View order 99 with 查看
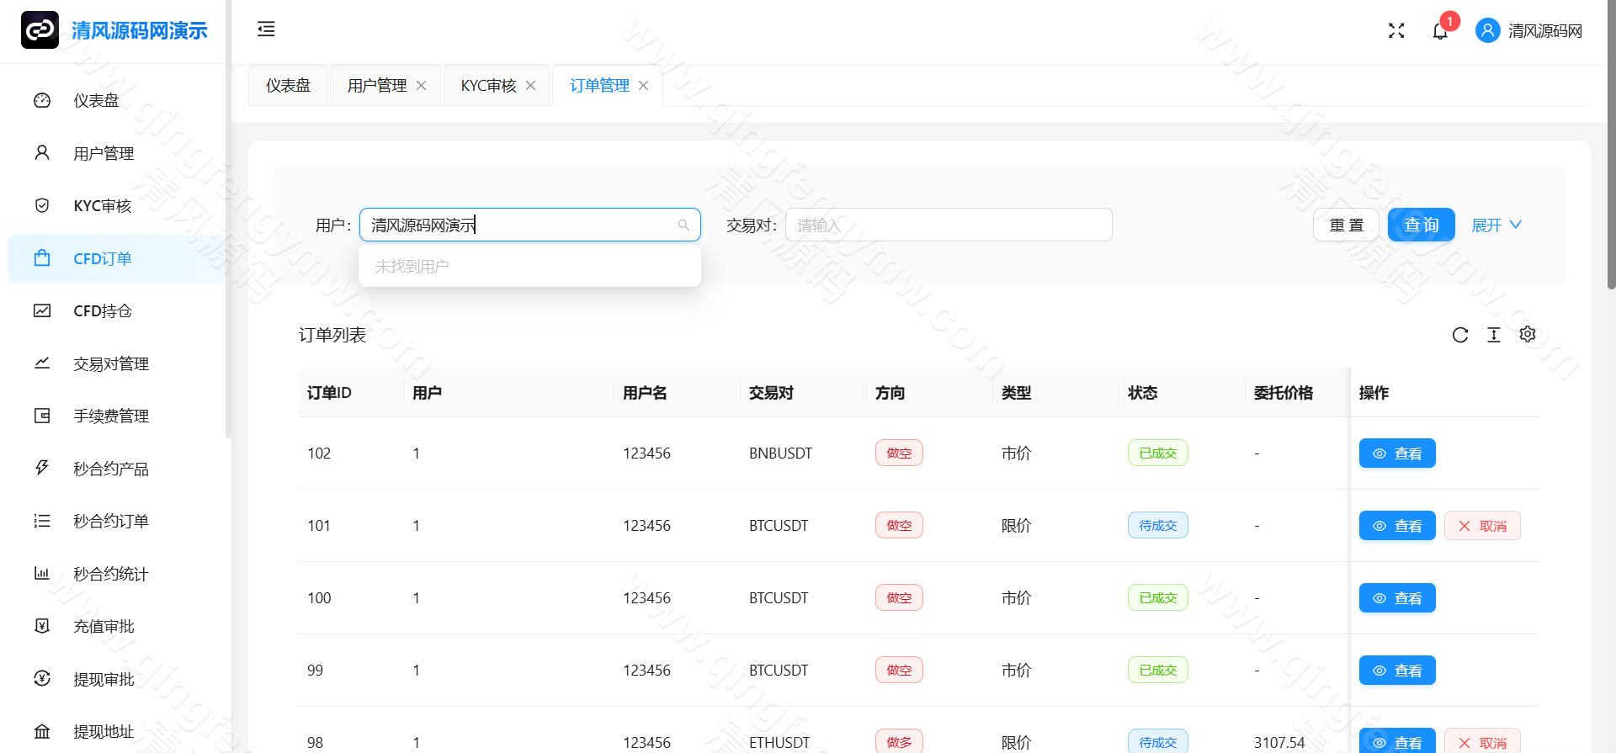This screenshot has height=753, width=1616. click(1397, 671)
